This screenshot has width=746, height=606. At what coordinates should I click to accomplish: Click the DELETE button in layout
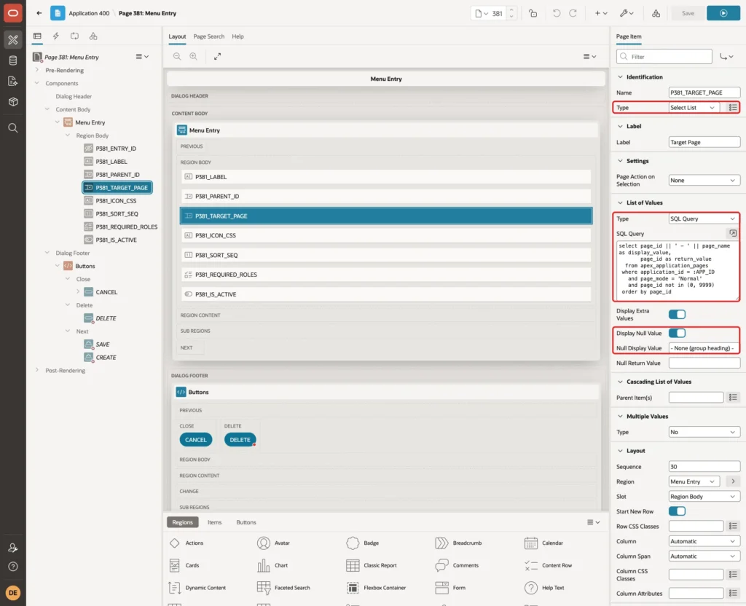[240, 439]
